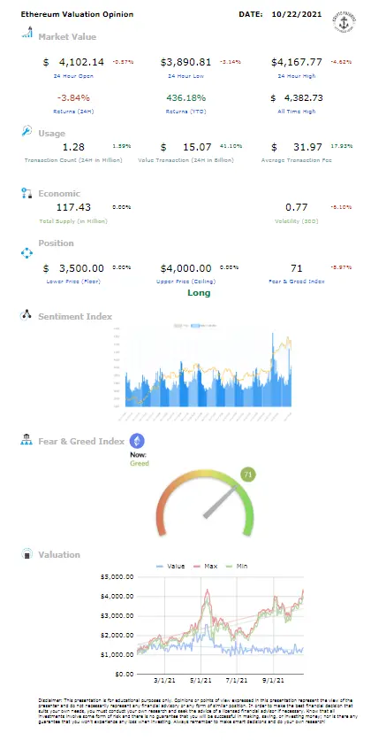Click the $3,890.81 low price
This screenshot has height=741, width=386.
185,62
